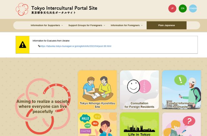Viewport: 207px width, 136px height.
Task: Expand the Information for Supporters chevron
Action: [62, 25]
